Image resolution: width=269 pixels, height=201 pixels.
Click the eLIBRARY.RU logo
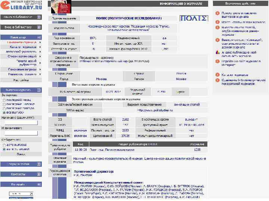[x=21, y=5]
